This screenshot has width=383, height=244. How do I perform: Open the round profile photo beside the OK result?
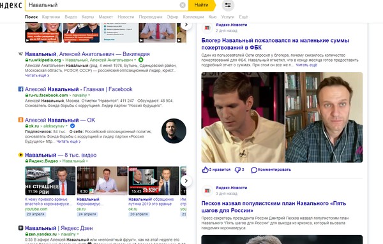pyautogui.click(x=174, y=131)
